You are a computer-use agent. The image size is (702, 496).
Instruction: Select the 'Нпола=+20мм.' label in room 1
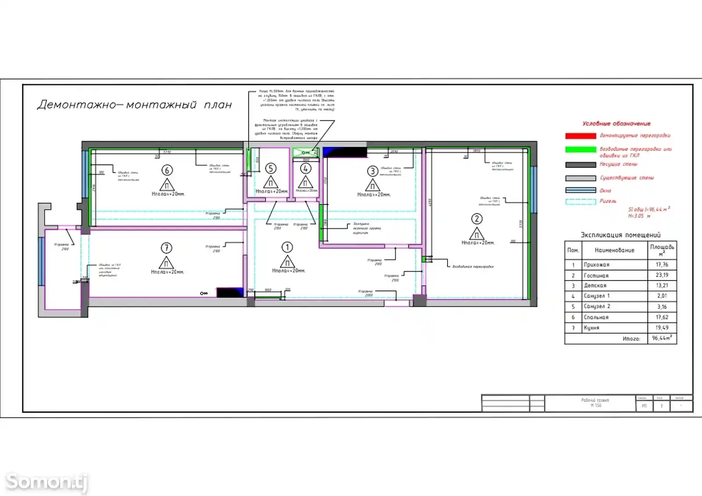tap(289, 271)
